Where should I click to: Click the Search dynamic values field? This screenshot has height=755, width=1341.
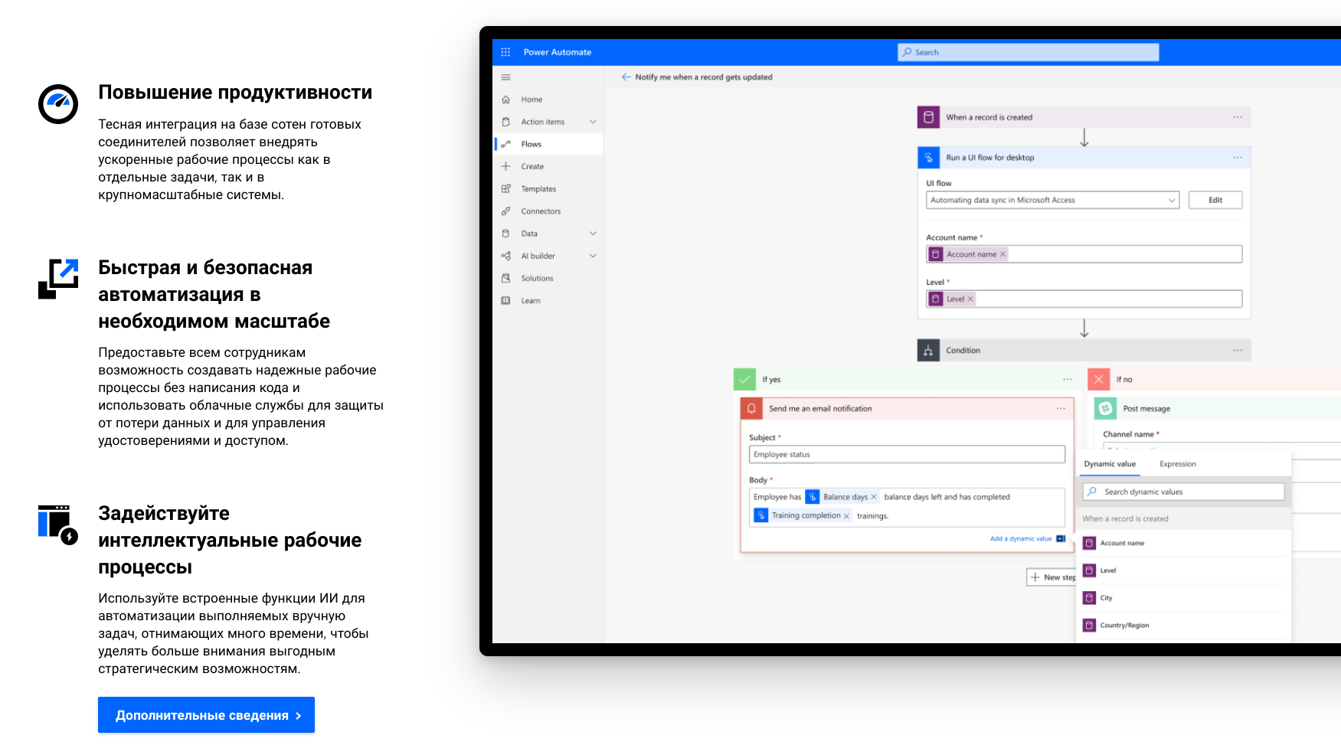click(1183, 492)
